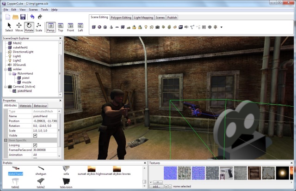Open the toolbar overflow dropdown arrow
Screen dimensions: 296x191
[x=222, y=27]
